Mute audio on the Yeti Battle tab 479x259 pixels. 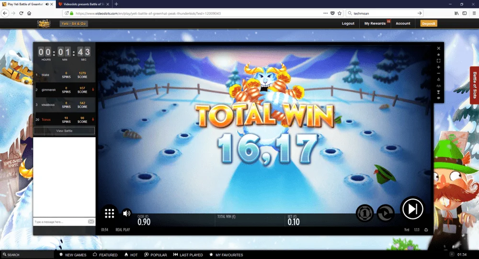pos(47,4)
